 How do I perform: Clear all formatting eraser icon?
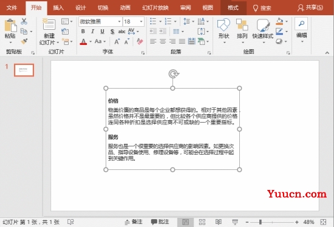point(140,41)
